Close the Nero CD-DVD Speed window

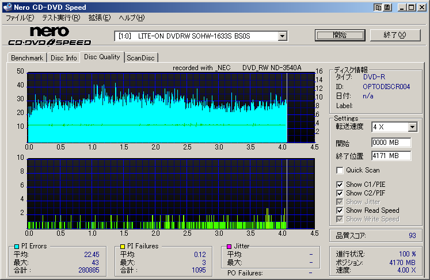[x=422, y=7]
